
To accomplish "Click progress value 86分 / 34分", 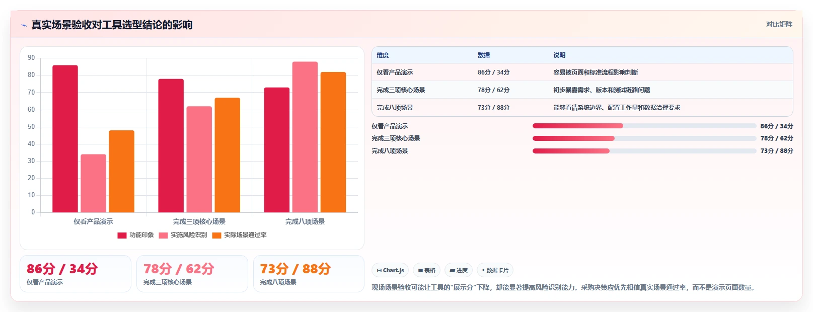I will click(x=777, y=126).
